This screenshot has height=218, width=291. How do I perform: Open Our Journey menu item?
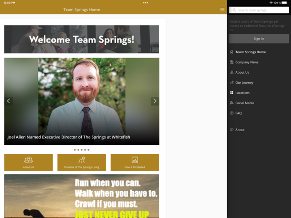259,83
